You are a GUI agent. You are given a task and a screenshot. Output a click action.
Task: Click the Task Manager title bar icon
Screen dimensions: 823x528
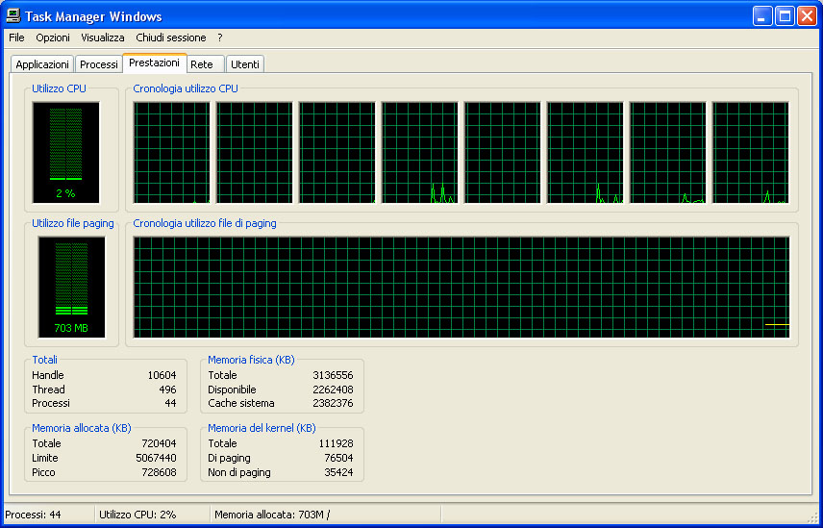13,15
